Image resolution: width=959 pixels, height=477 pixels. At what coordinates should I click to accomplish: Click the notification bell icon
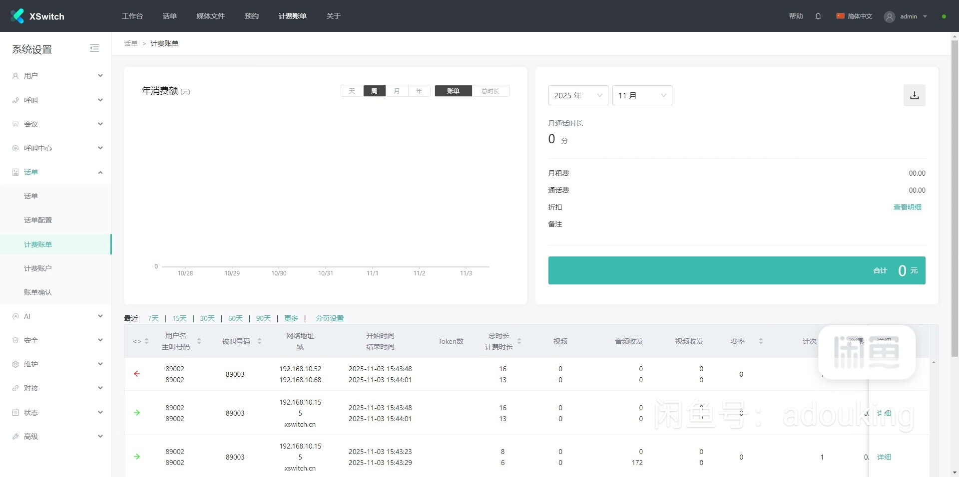pos(818,16)
